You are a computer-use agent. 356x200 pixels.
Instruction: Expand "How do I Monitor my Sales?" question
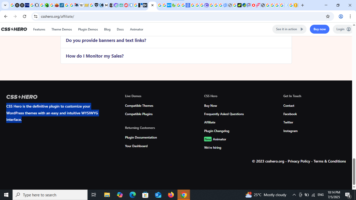[176, 56]
